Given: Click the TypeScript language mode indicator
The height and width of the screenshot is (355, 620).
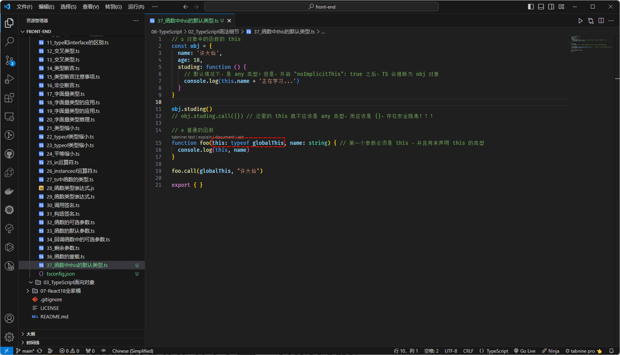Looking at the screenshot, I should click(494, 351).
